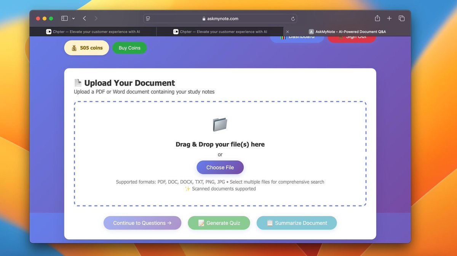
Task: Select the AskMyNote tab
Action: (347, 32)
